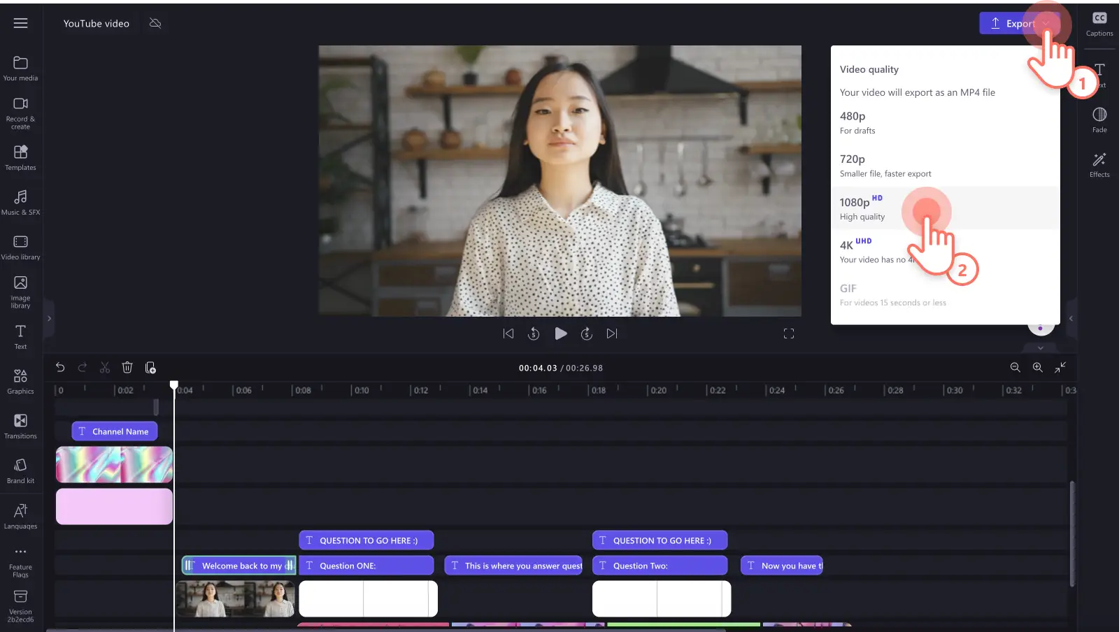
Task: Select Welcome back to my caption clip
Action: coord(239,566)
